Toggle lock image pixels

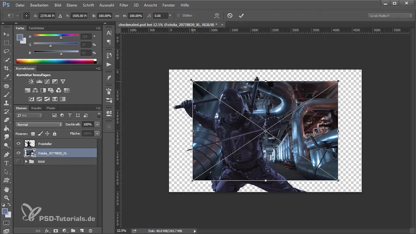(40, 133)
